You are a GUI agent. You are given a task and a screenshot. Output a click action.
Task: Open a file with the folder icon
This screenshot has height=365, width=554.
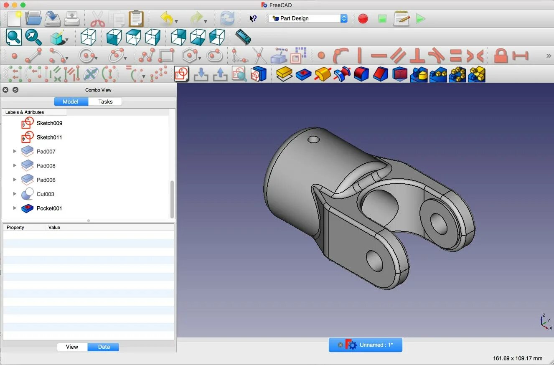coord(33,18)
